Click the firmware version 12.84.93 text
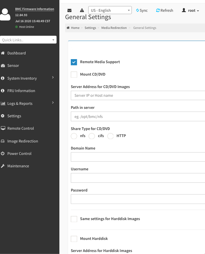 click(21, 15)
